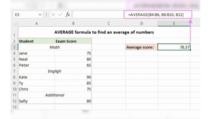Click the 'Jane' cell
This screenshot has width=211, height=119.
point(37,53)
